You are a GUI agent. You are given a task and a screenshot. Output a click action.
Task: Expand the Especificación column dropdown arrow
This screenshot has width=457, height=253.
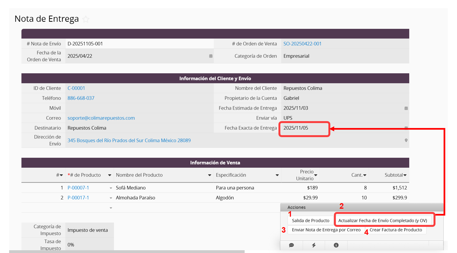point(277,175)
